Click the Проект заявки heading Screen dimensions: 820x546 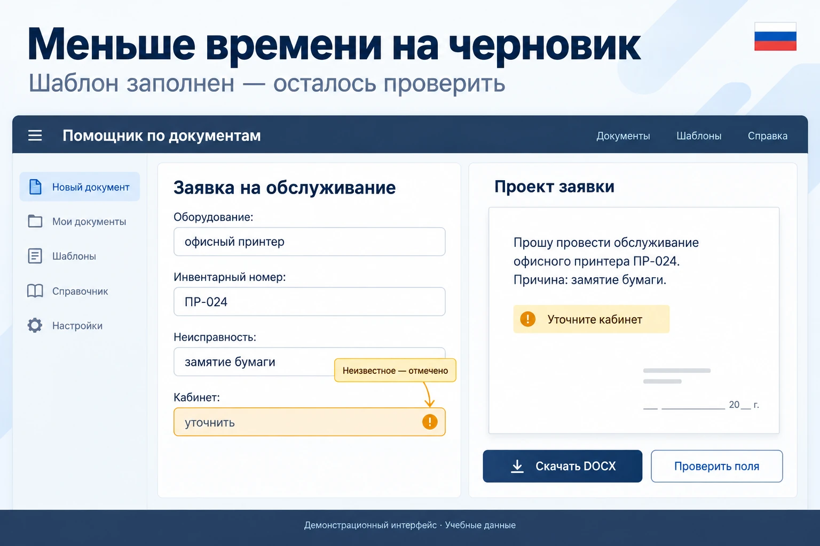point(554,187)
